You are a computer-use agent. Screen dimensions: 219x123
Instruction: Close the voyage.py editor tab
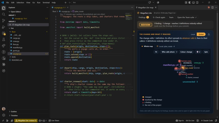pos(68,7)
